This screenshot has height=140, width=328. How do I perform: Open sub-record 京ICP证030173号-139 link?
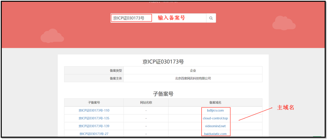[x=94, y=126]
